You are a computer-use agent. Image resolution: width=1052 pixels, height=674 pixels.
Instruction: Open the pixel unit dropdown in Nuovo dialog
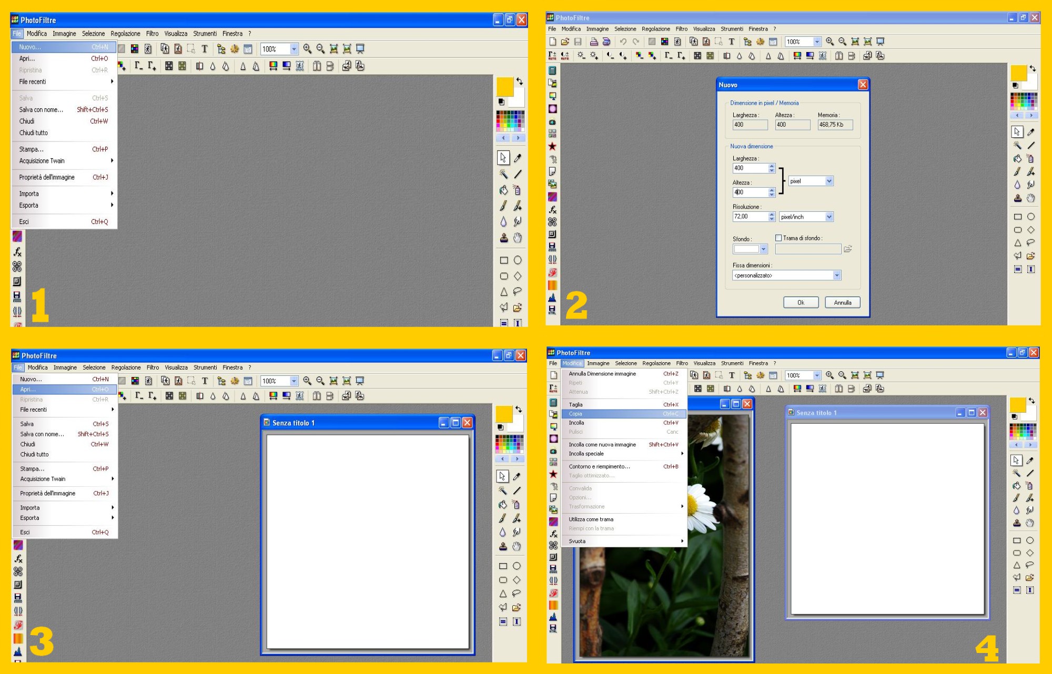tap(829, 181)
